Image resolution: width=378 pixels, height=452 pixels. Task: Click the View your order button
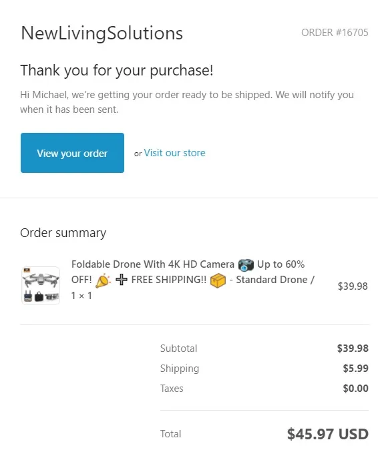(x=72, y=153)
